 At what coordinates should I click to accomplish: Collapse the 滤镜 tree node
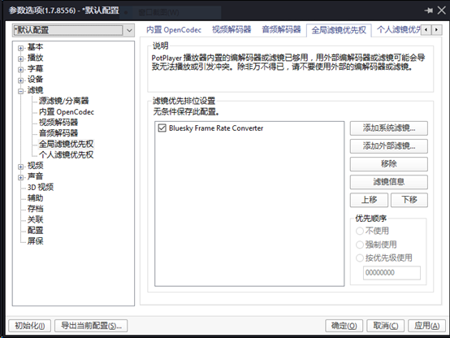coord(20,91)
